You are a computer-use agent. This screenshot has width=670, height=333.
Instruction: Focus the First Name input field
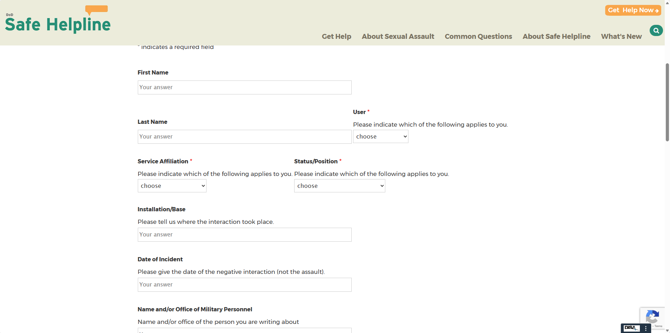[x=244, y=87]
